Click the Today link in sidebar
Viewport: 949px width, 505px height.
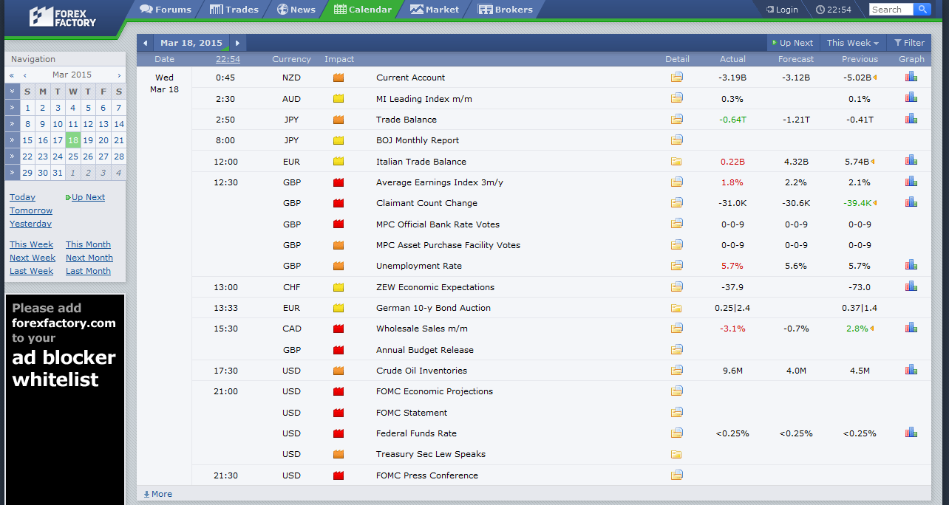pyautogui.click(x=22, y=197)
